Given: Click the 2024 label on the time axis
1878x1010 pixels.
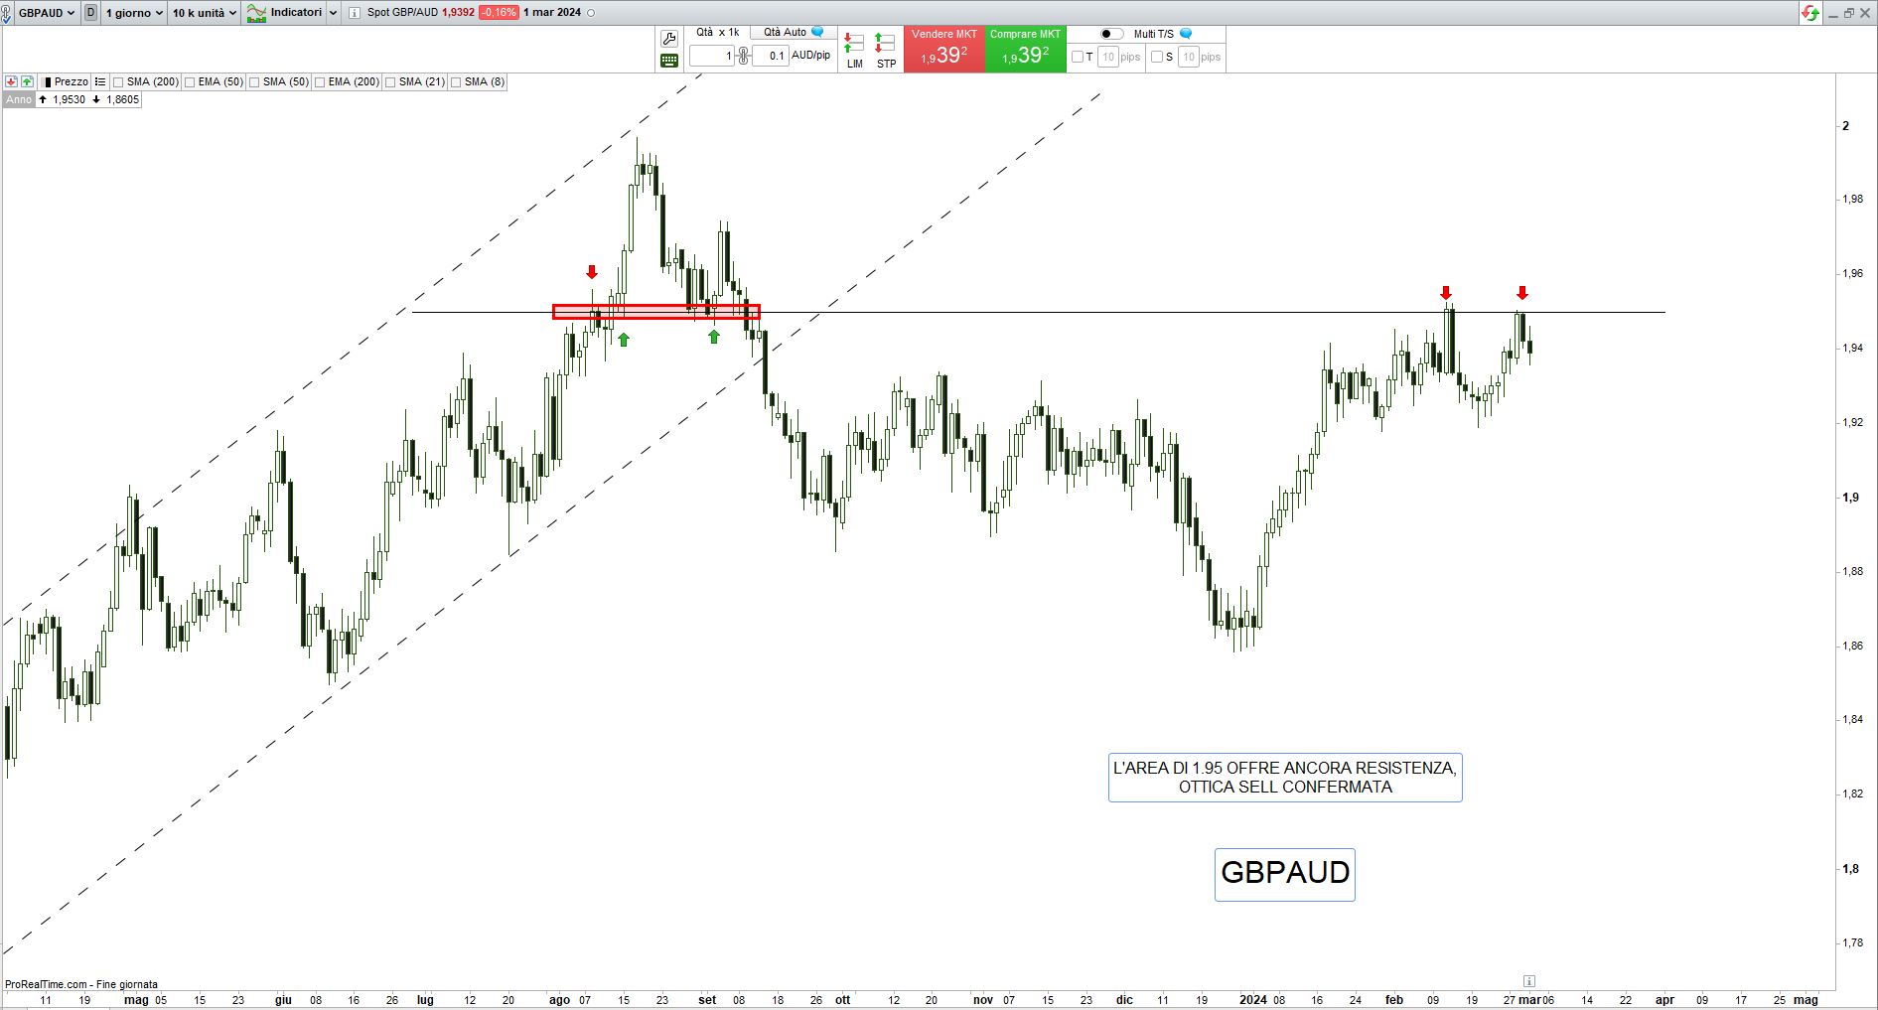Looking at the screenshot, I should point(1252,1000).
